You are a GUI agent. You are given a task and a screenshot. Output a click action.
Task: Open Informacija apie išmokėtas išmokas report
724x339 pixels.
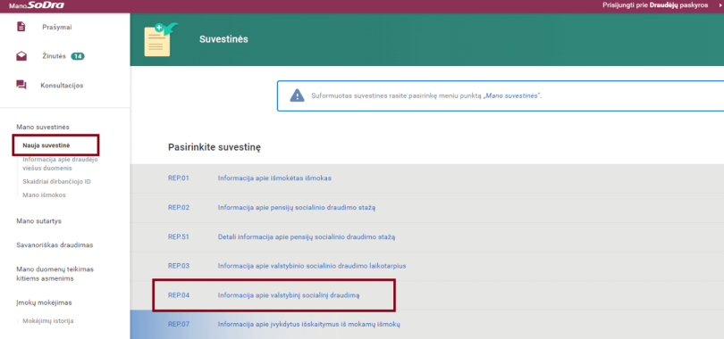coord(274,178)
